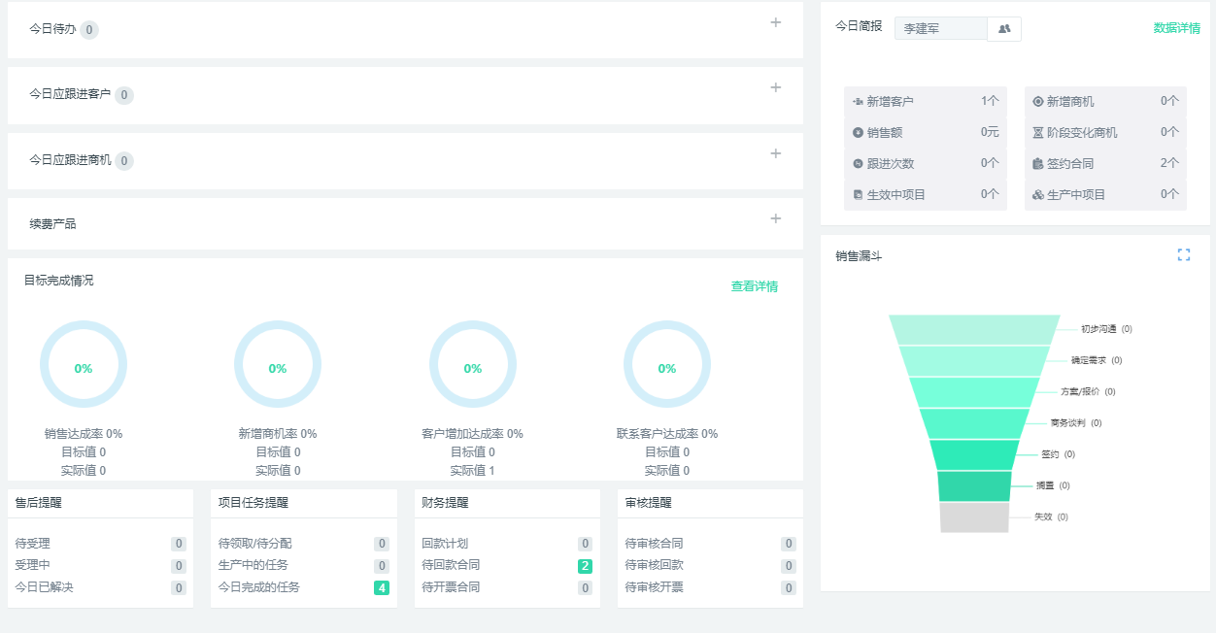Expand the 今日应跟进客户 section
Image resolution: width=1216 pixels, height=633 pixels.
(x=775, y=88)
